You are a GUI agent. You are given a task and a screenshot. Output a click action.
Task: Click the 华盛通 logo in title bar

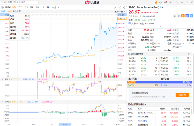pyautogui.click(x=92, y=2)
